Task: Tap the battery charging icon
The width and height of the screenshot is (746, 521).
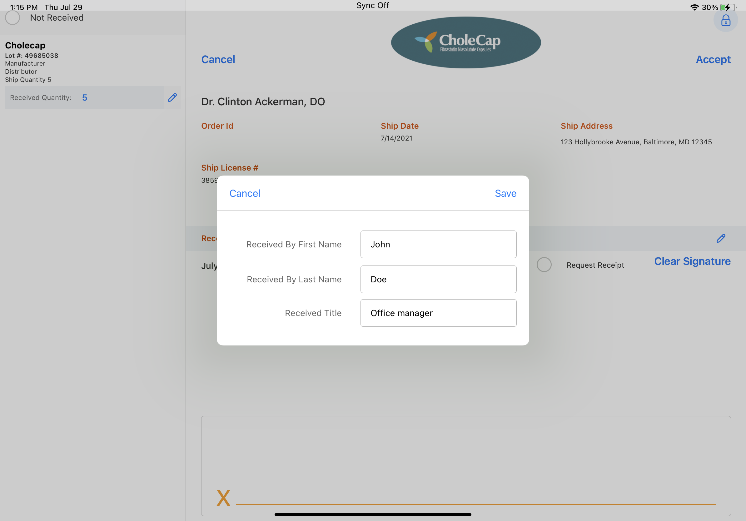Action: pos(727,7)
